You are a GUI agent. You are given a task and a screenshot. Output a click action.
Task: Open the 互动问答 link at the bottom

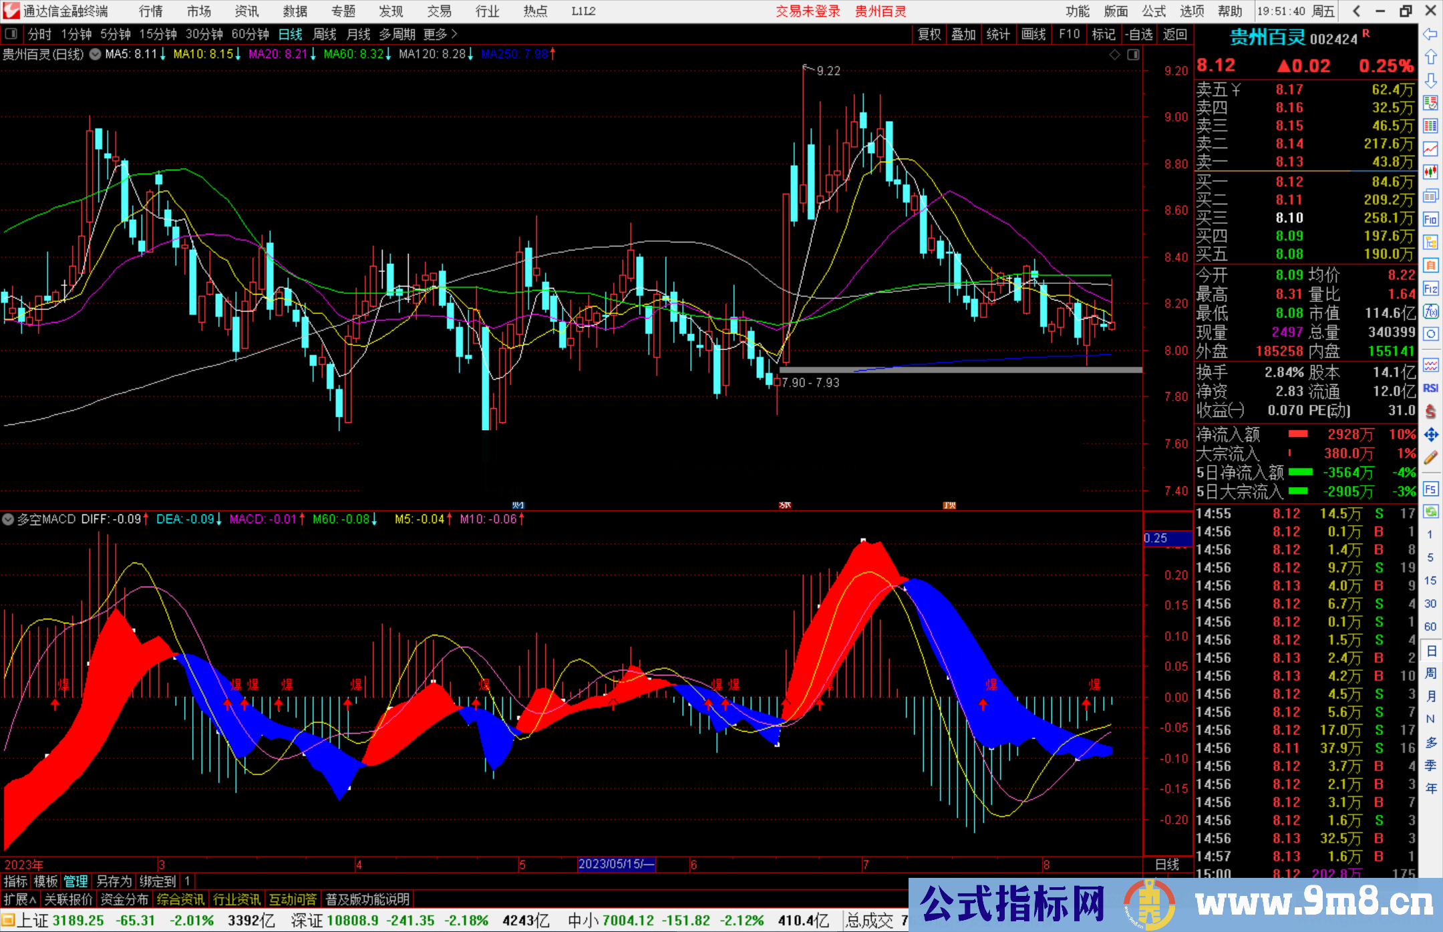point(293,899)
